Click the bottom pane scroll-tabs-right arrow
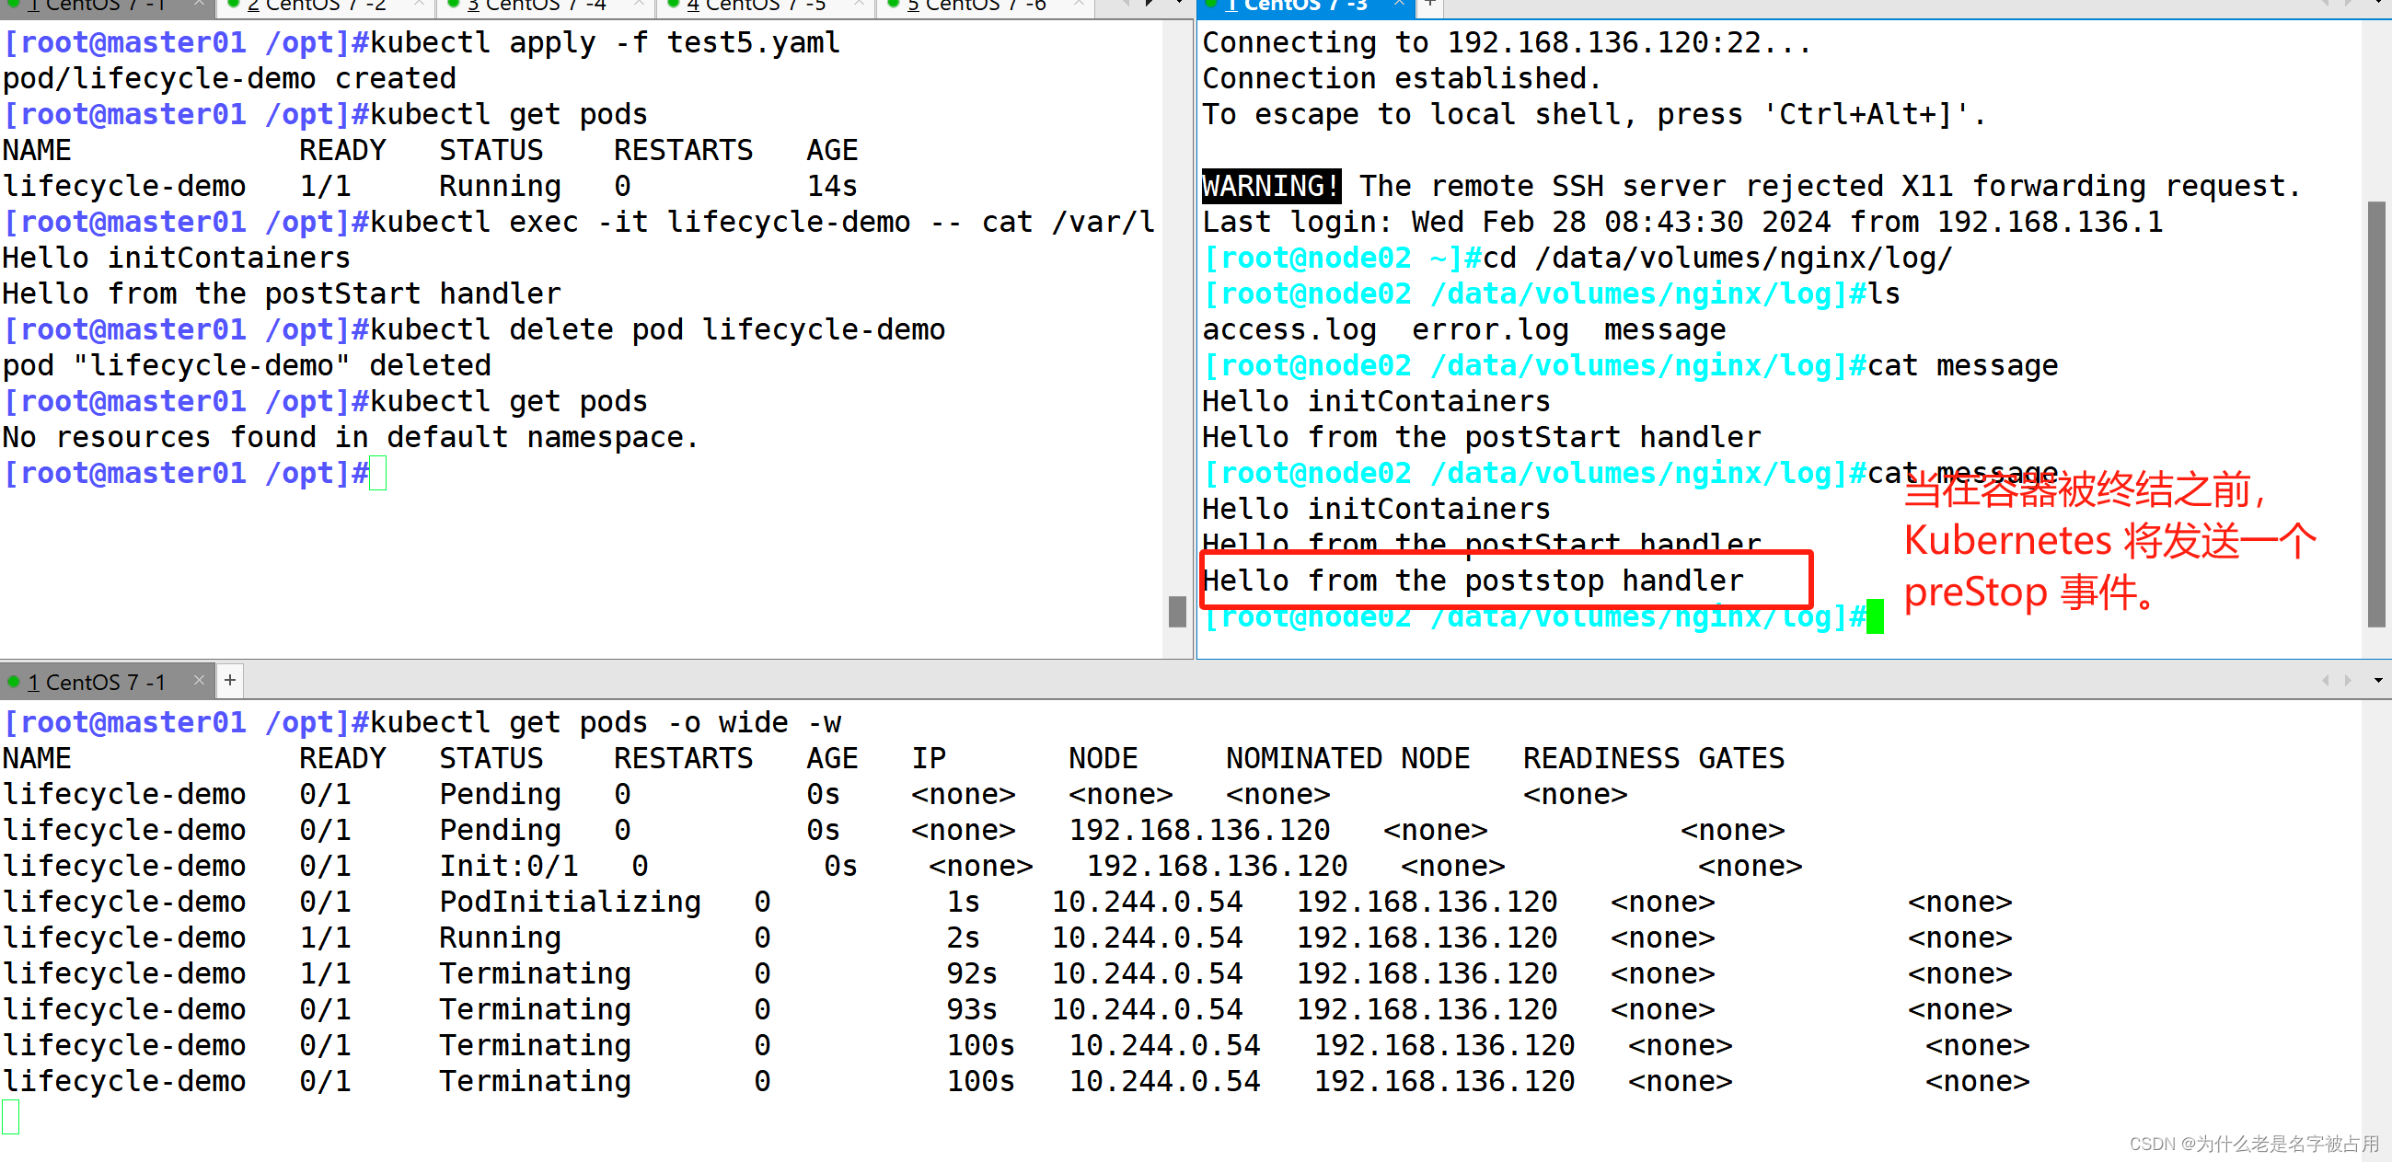 (x=2349, y=680)
